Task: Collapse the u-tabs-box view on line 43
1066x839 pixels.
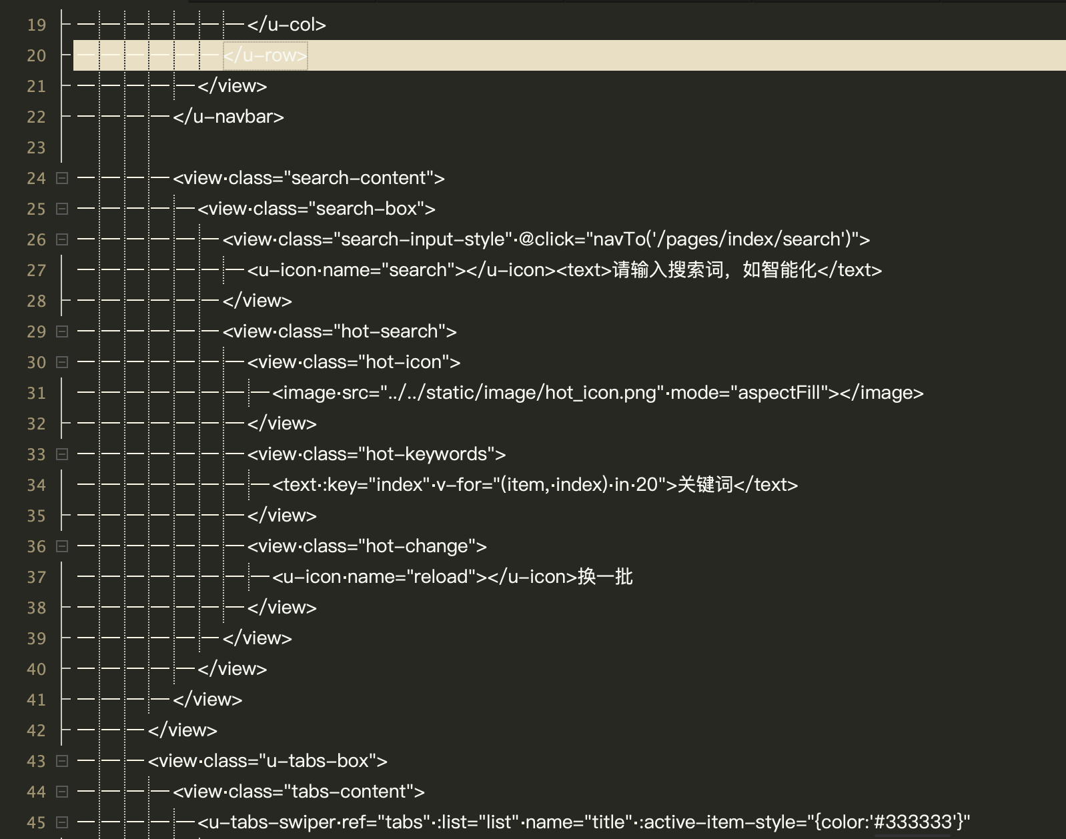Action: pyautogui.click(x=62, y=761)
